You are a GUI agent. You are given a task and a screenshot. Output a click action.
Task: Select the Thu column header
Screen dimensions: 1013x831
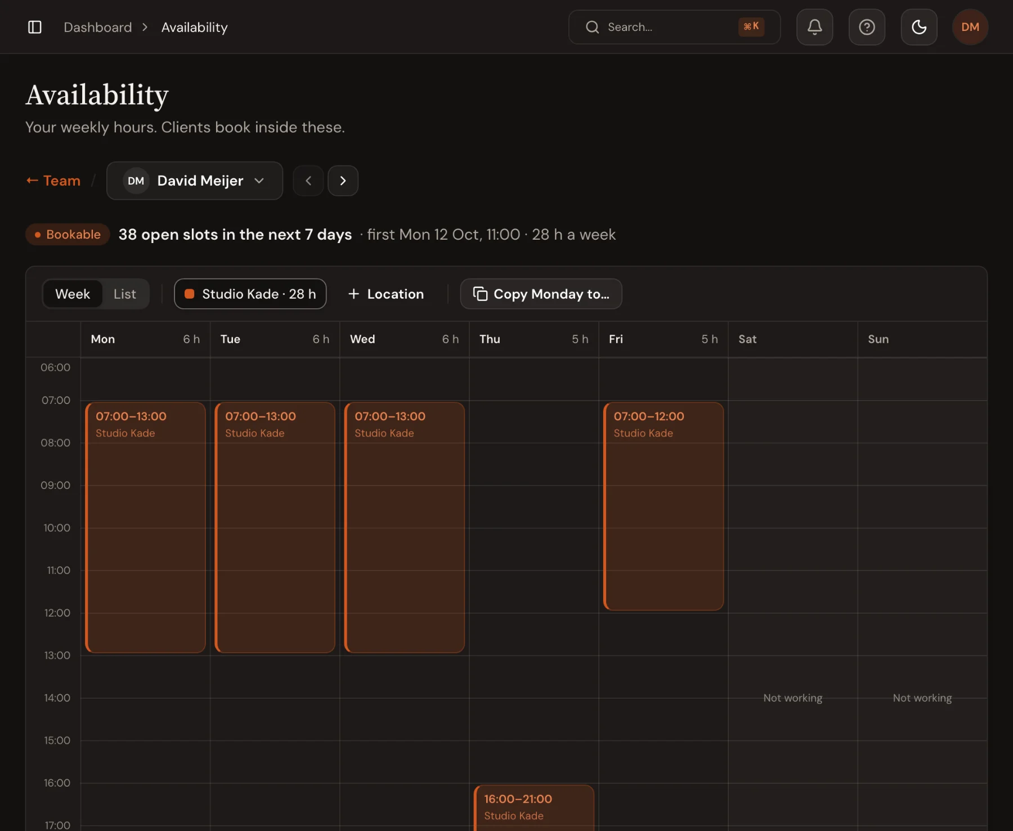click(534, 339)
